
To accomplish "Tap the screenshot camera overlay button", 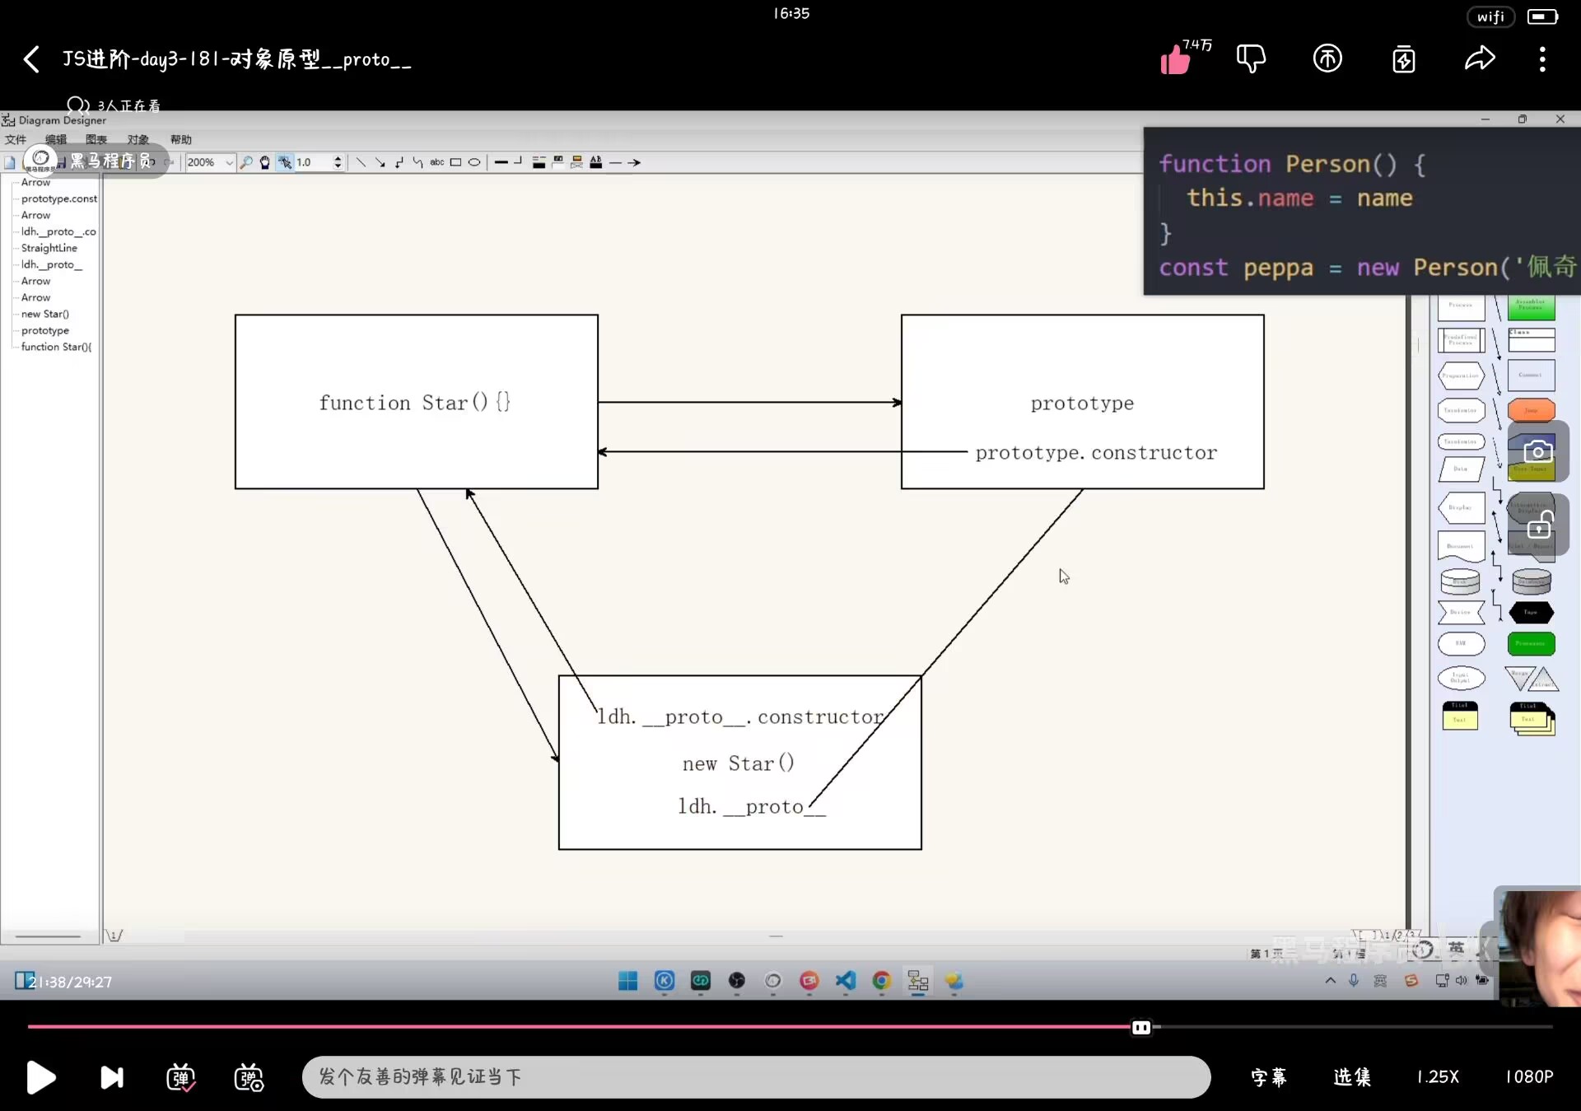I will point(1538,451).
